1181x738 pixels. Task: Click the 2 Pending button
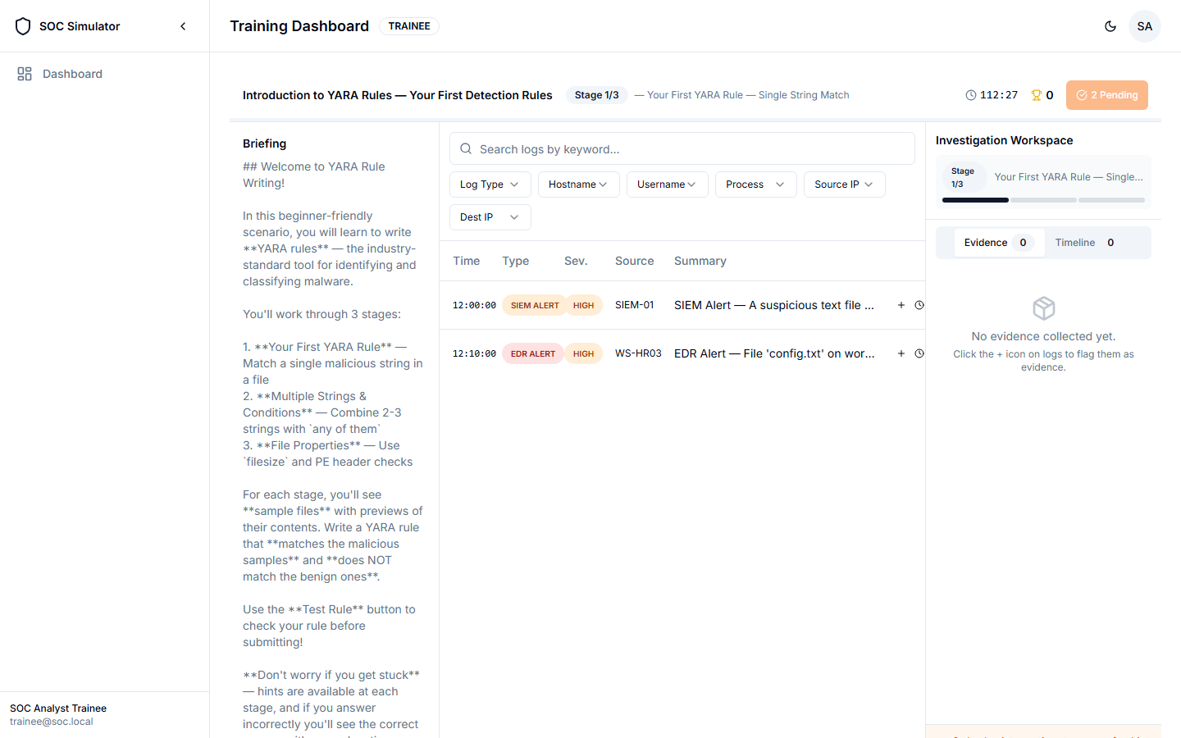(1106, 95)
